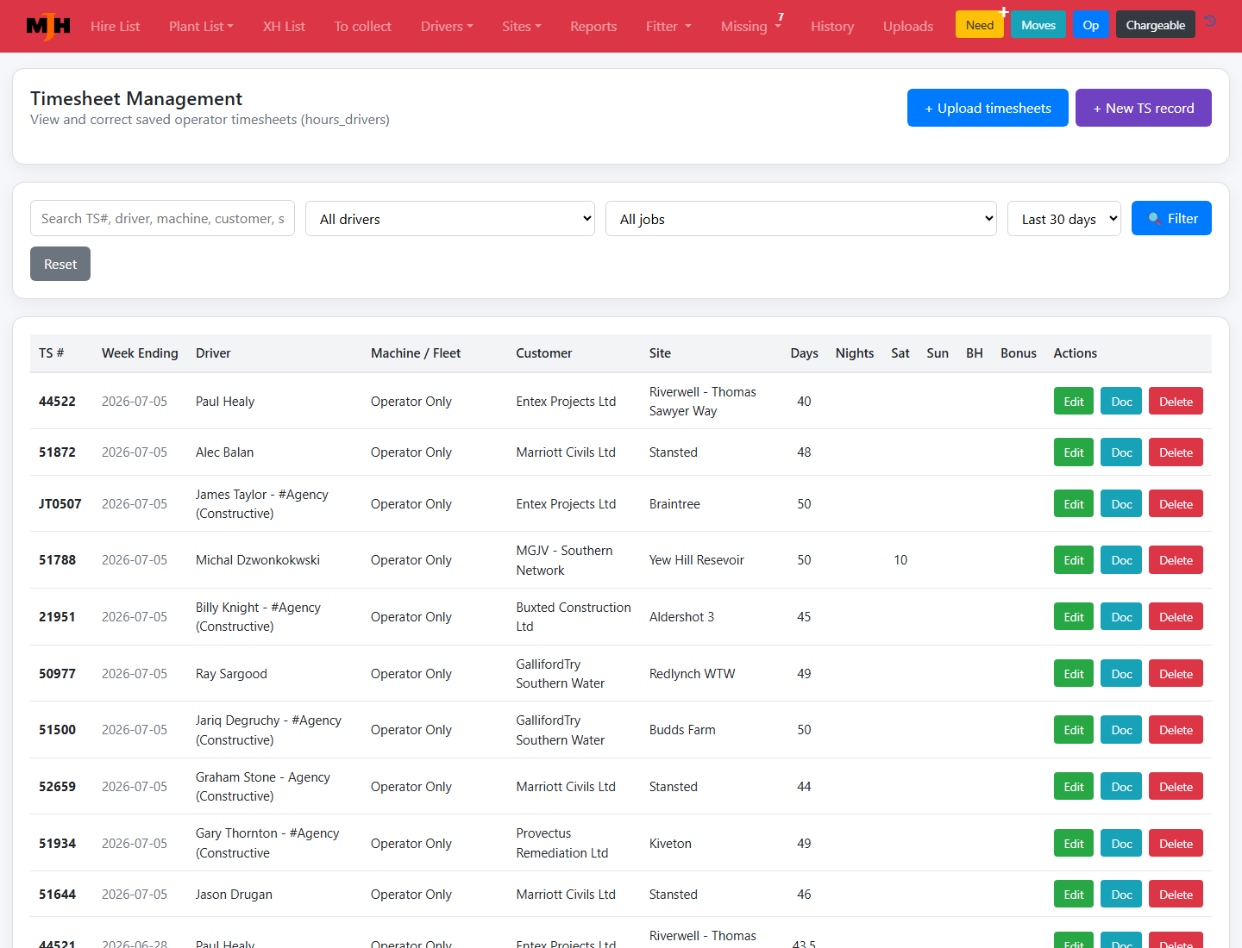This screenshot has width=1242, height=948.
Task: Open the All jobs filter dropdown
Action: click(x=801, y=219)
